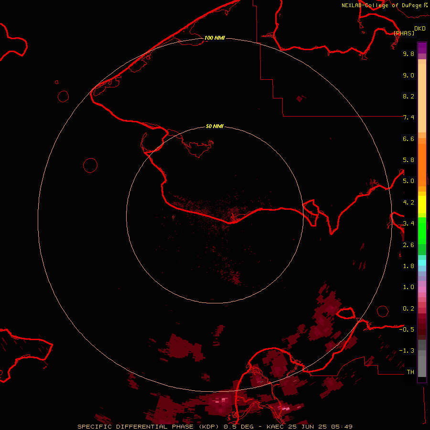Click the 0.5 DEG elevation text
The image size is (430, 430).
238,427
